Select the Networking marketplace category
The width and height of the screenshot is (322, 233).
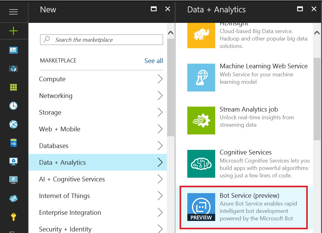(98, 95)
